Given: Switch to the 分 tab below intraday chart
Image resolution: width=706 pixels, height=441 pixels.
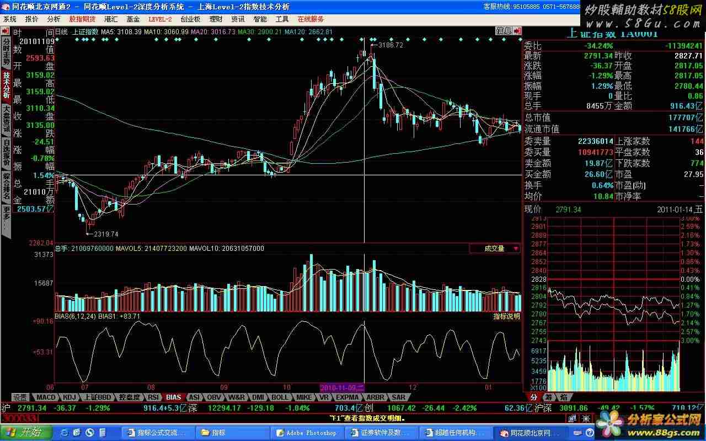Looking at the screenshot, I should coord(533,397).
